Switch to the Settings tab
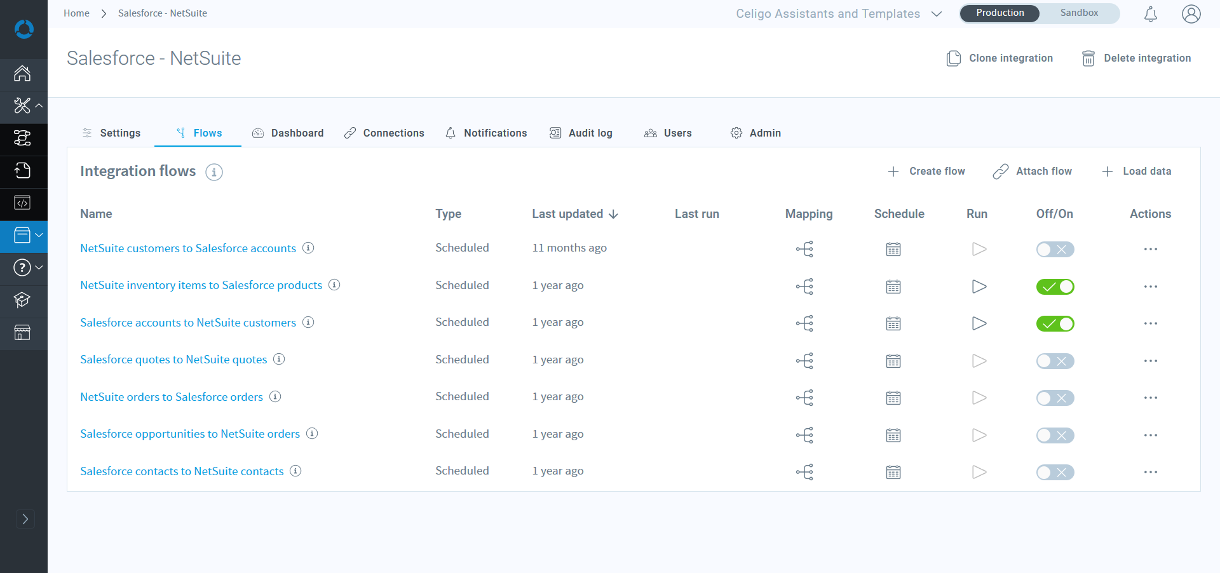Screen dimensions: 1220x573 coord(111,133)
